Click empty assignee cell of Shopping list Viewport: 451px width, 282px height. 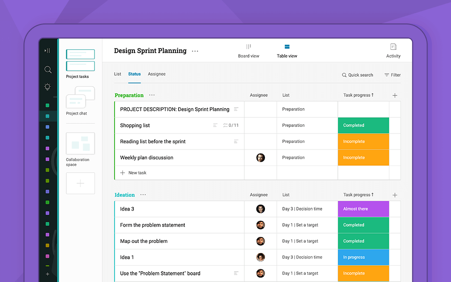pyautogui.click(x=260, y=125)
